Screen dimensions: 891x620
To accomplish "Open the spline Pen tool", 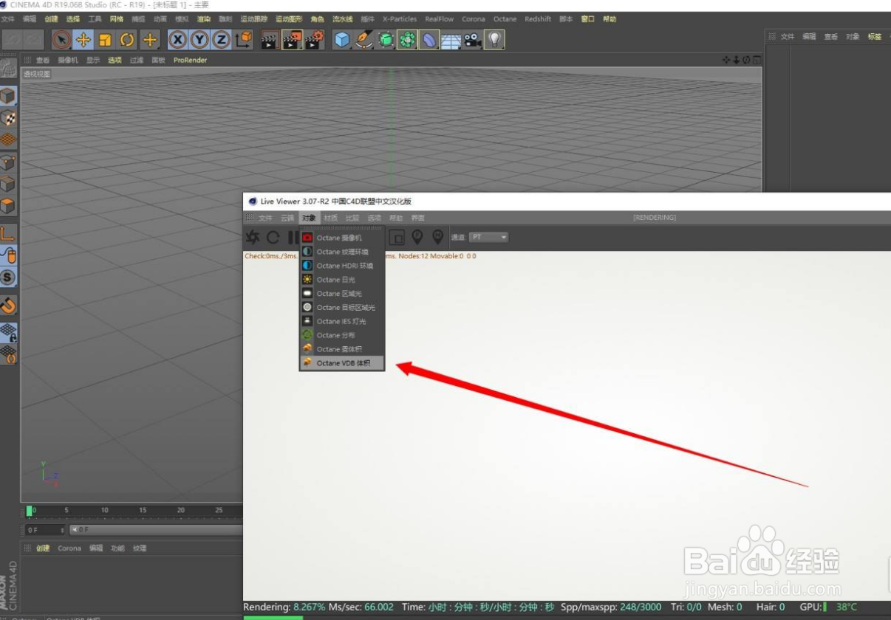I will click(x=363, y=40).
